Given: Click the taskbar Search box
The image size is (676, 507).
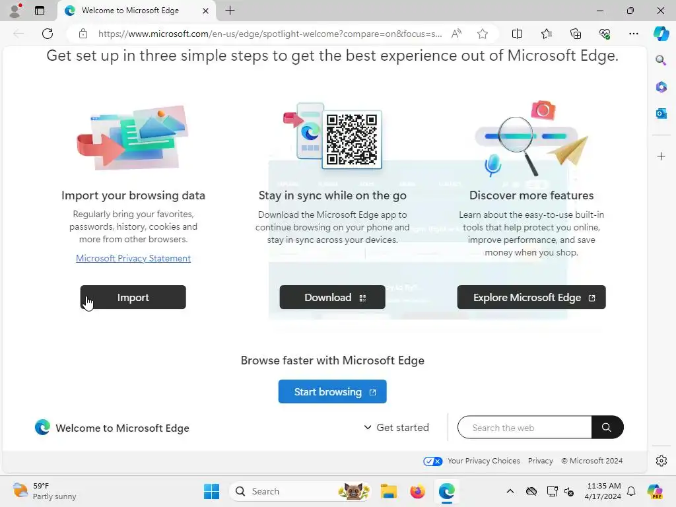Looking at the screenshot, I should point(300,491).
